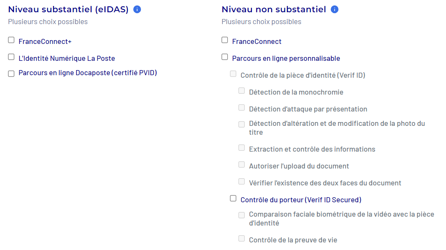Tick Parcours en ligne Docaposte (certifié PVID)
Screen dimensions: 446x250
tap(11, 74)
